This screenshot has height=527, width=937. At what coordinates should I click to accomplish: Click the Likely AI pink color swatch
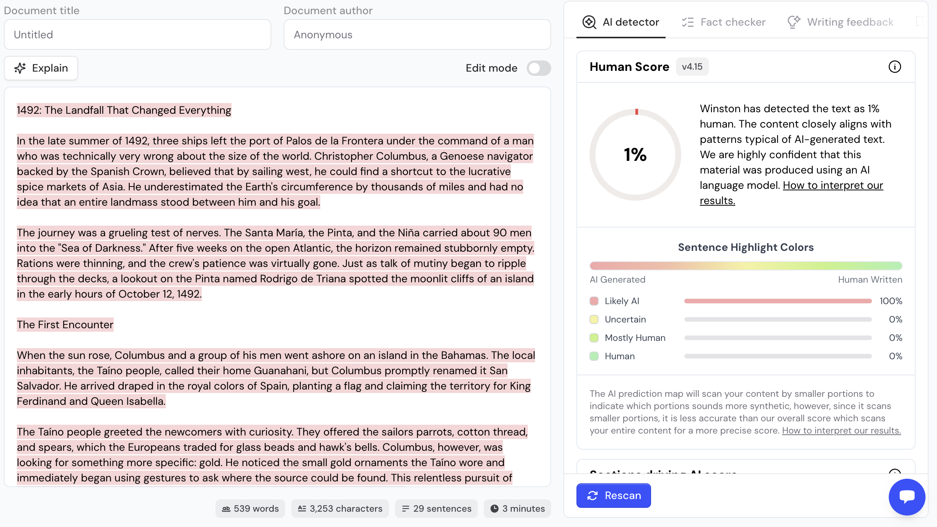point(594,301)
